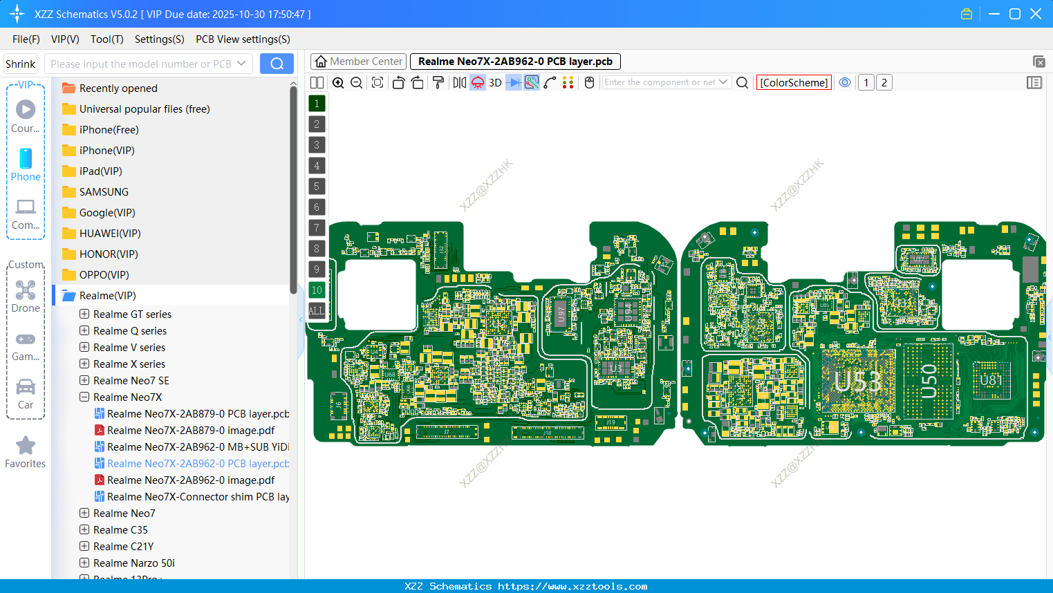Open the Phone category in sidebar
The image size is (1053, 593).
(x=26, y=164)
